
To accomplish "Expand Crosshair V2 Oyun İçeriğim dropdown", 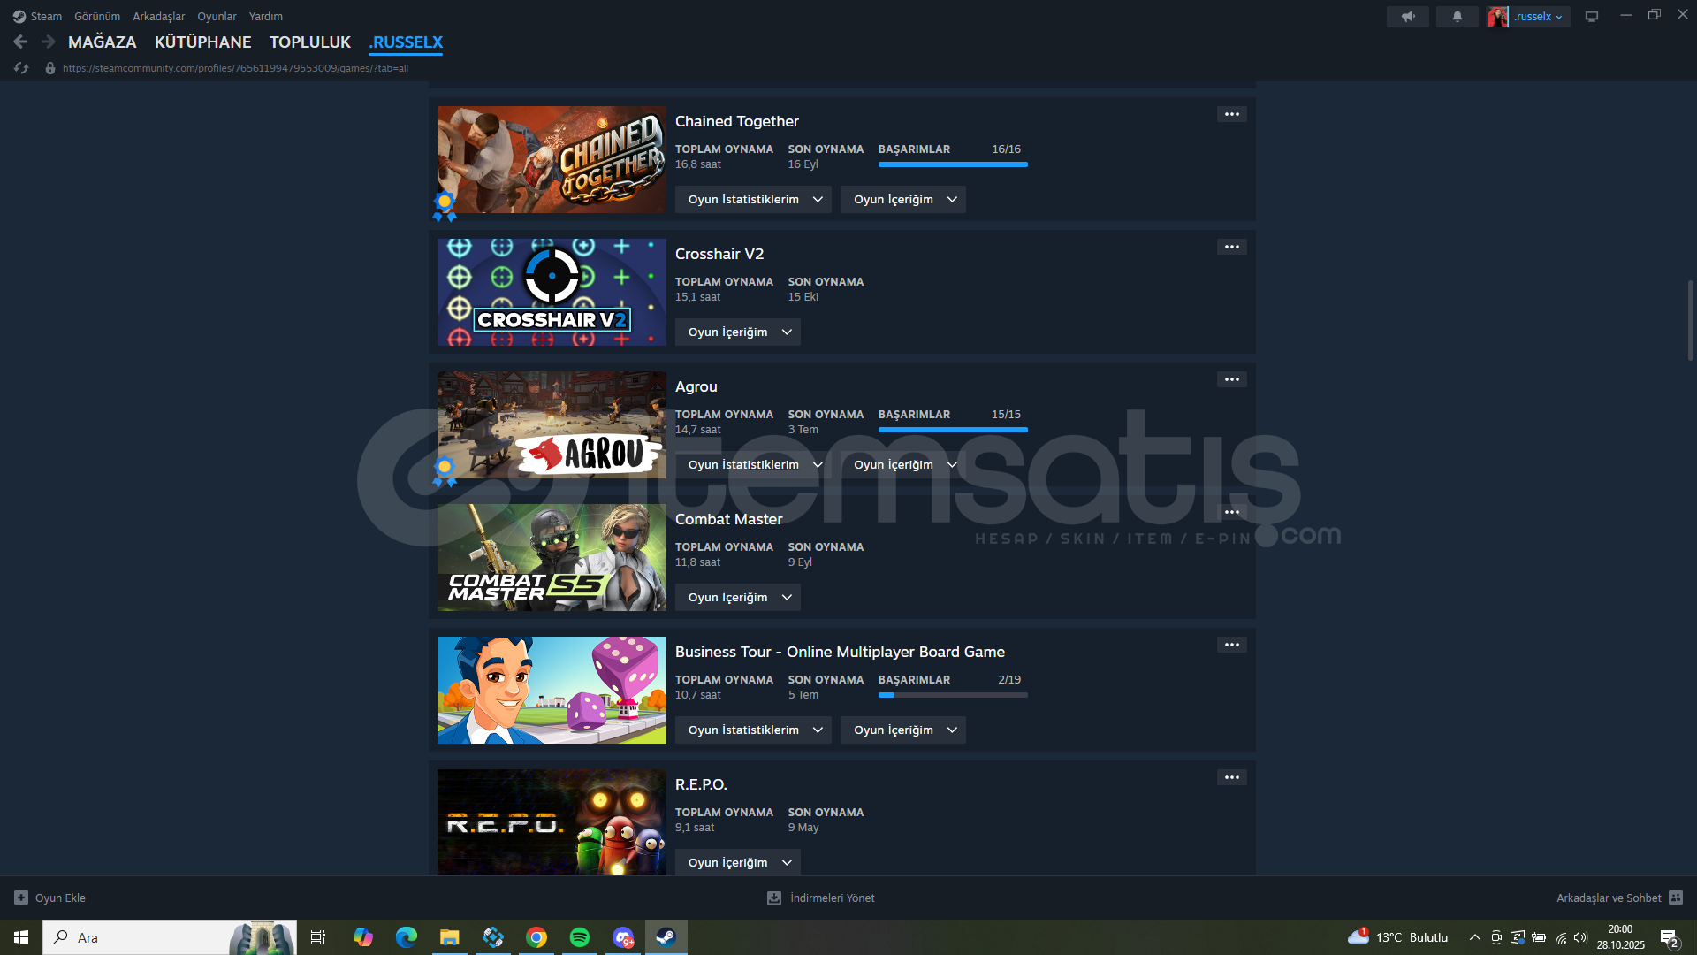I will coord(737,332).
